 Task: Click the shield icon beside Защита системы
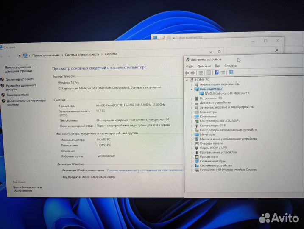point(3,95)
